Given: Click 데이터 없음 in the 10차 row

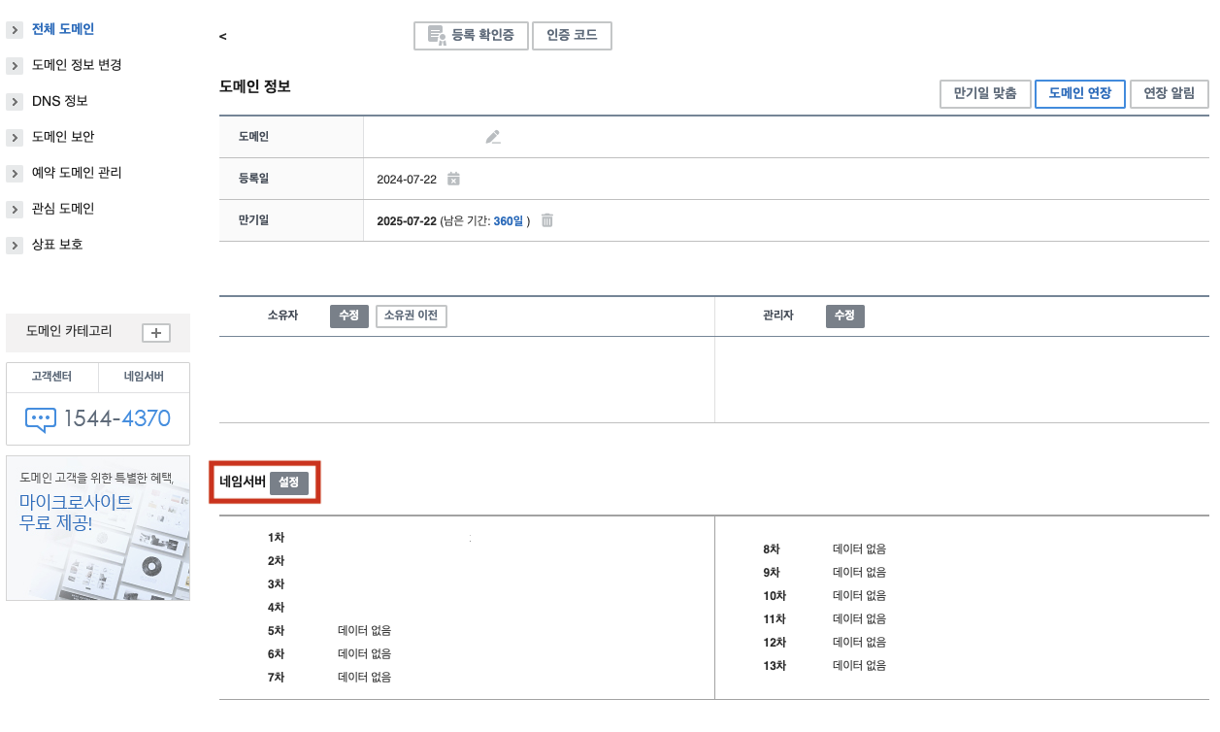Looking at the screenshot, I should (859, 596).
